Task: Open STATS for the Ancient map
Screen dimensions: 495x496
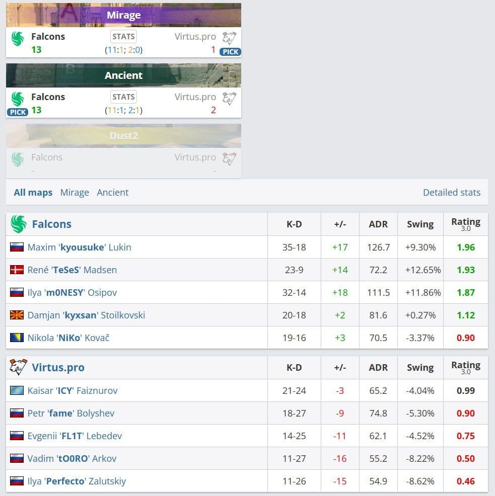Action: (x=123, y=97)
